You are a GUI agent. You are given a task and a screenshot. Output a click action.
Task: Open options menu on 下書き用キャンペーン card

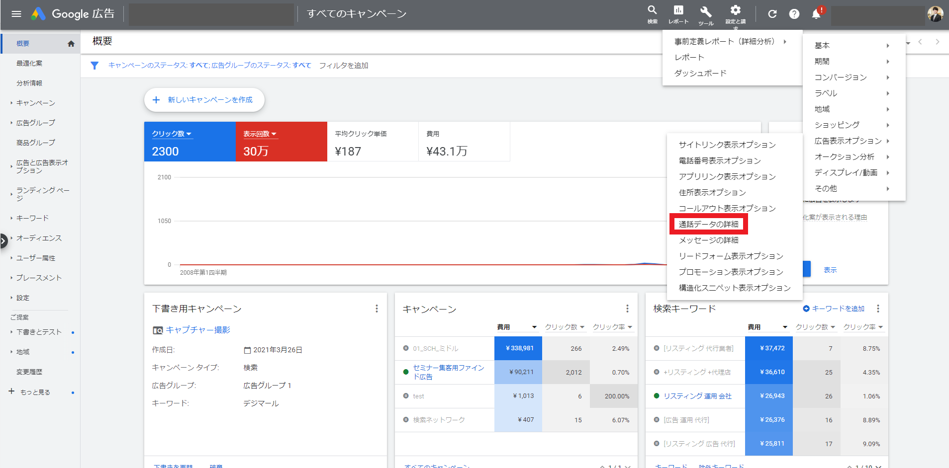(x=377, y=309)
